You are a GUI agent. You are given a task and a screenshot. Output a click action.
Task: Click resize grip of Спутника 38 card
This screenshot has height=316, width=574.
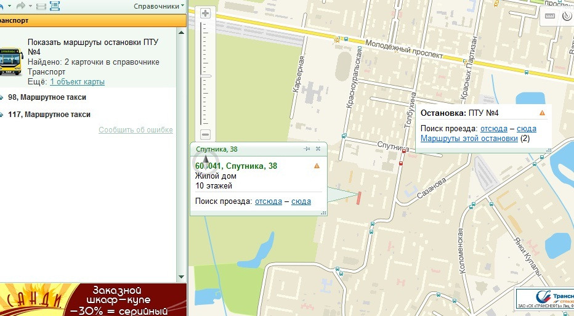(323, 213)
